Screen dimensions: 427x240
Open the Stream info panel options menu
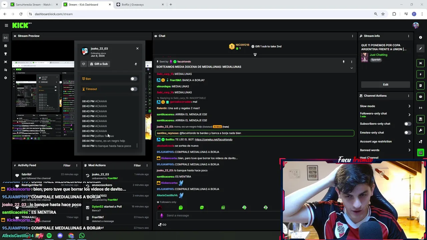(x=408, y=36)
